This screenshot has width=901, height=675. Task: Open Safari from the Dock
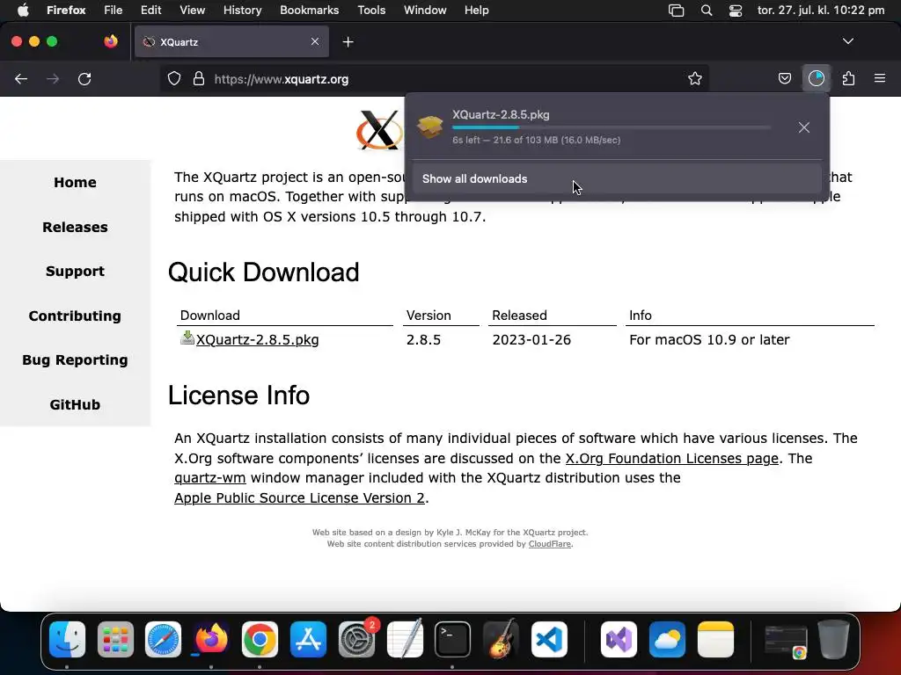pos(163,640)
